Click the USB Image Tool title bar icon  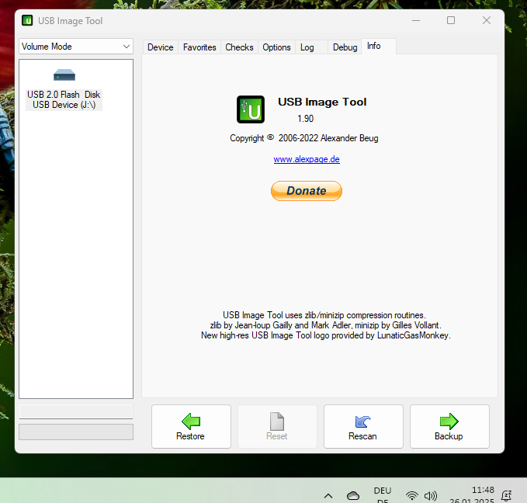coord(27,20)
